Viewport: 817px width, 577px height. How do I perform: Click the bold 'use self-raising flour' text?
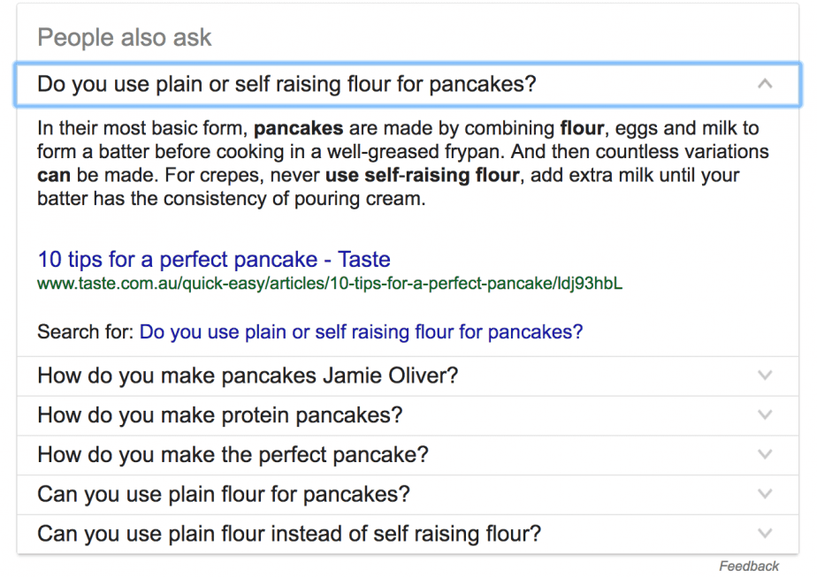pos(422,175)
